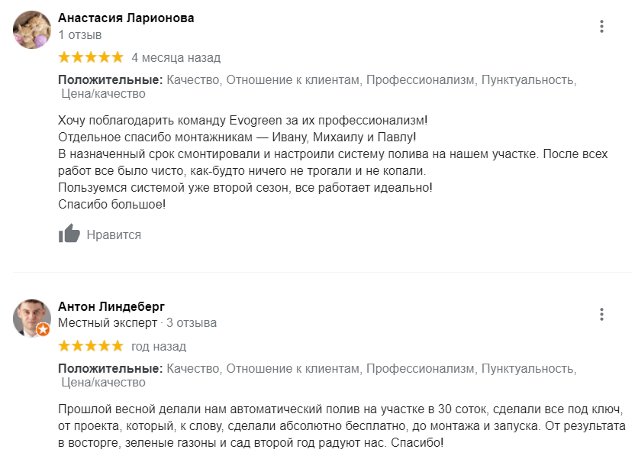Image resolution: width=635 pixels, height=456 pixels.
Task: Click the five-star rating above '4 месяца назад'
Action: [91, 57]
